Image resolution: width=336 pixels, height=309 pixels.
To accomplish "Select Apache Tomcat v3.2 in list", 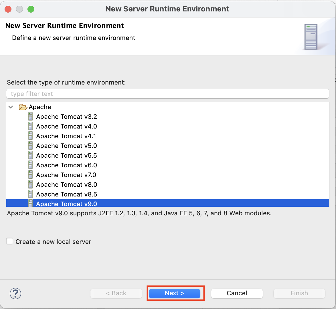I will (x=66, y=117).
